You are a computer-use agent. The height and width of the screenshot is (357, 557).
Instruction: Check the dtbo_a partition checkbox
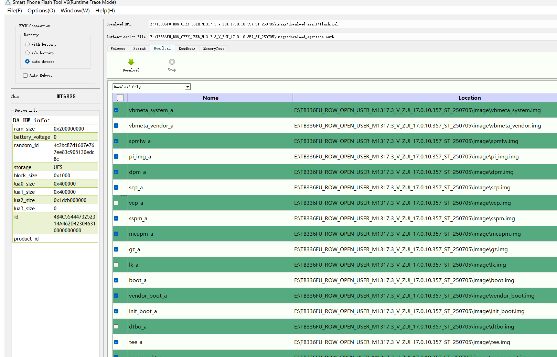[116, 327]
